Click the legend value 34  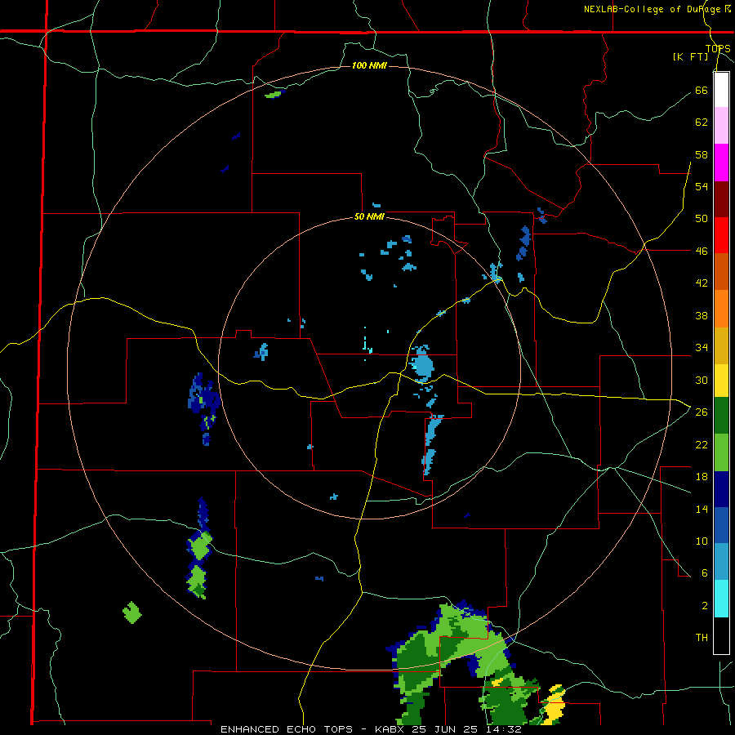[702, 348]
